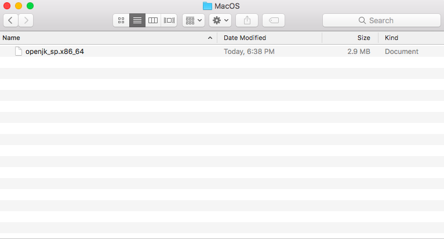
Task: Click the green zoom window button
Action: pyautogui.click(x=30, y=6)
